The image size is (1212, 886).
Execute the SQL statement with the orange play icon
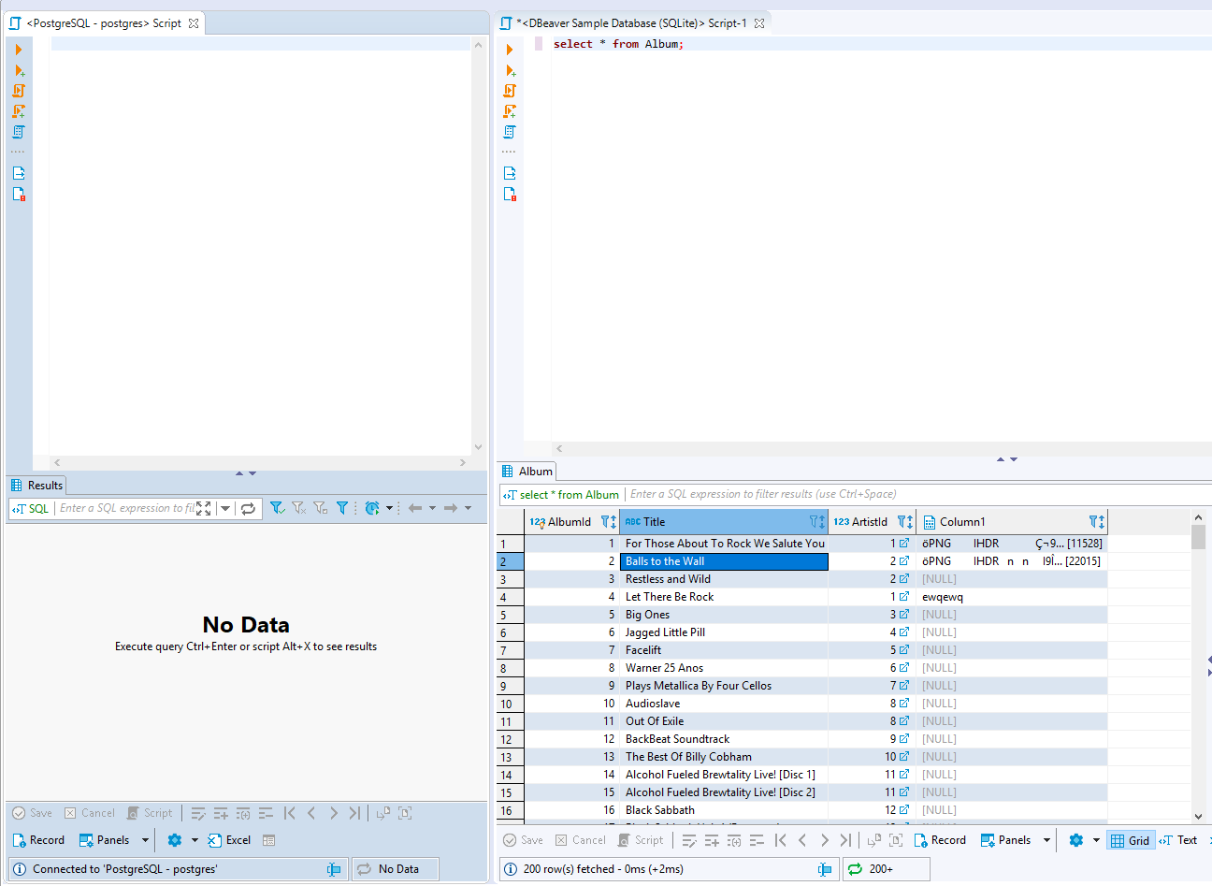[510, 50]
